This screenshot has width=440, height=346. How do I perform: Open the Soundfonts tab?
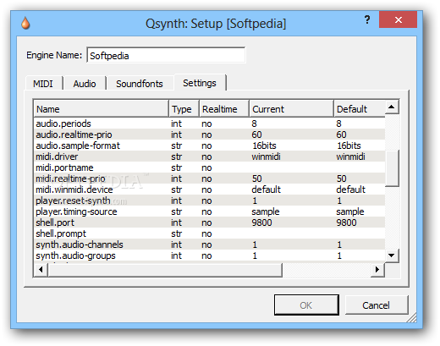point(140,84)
